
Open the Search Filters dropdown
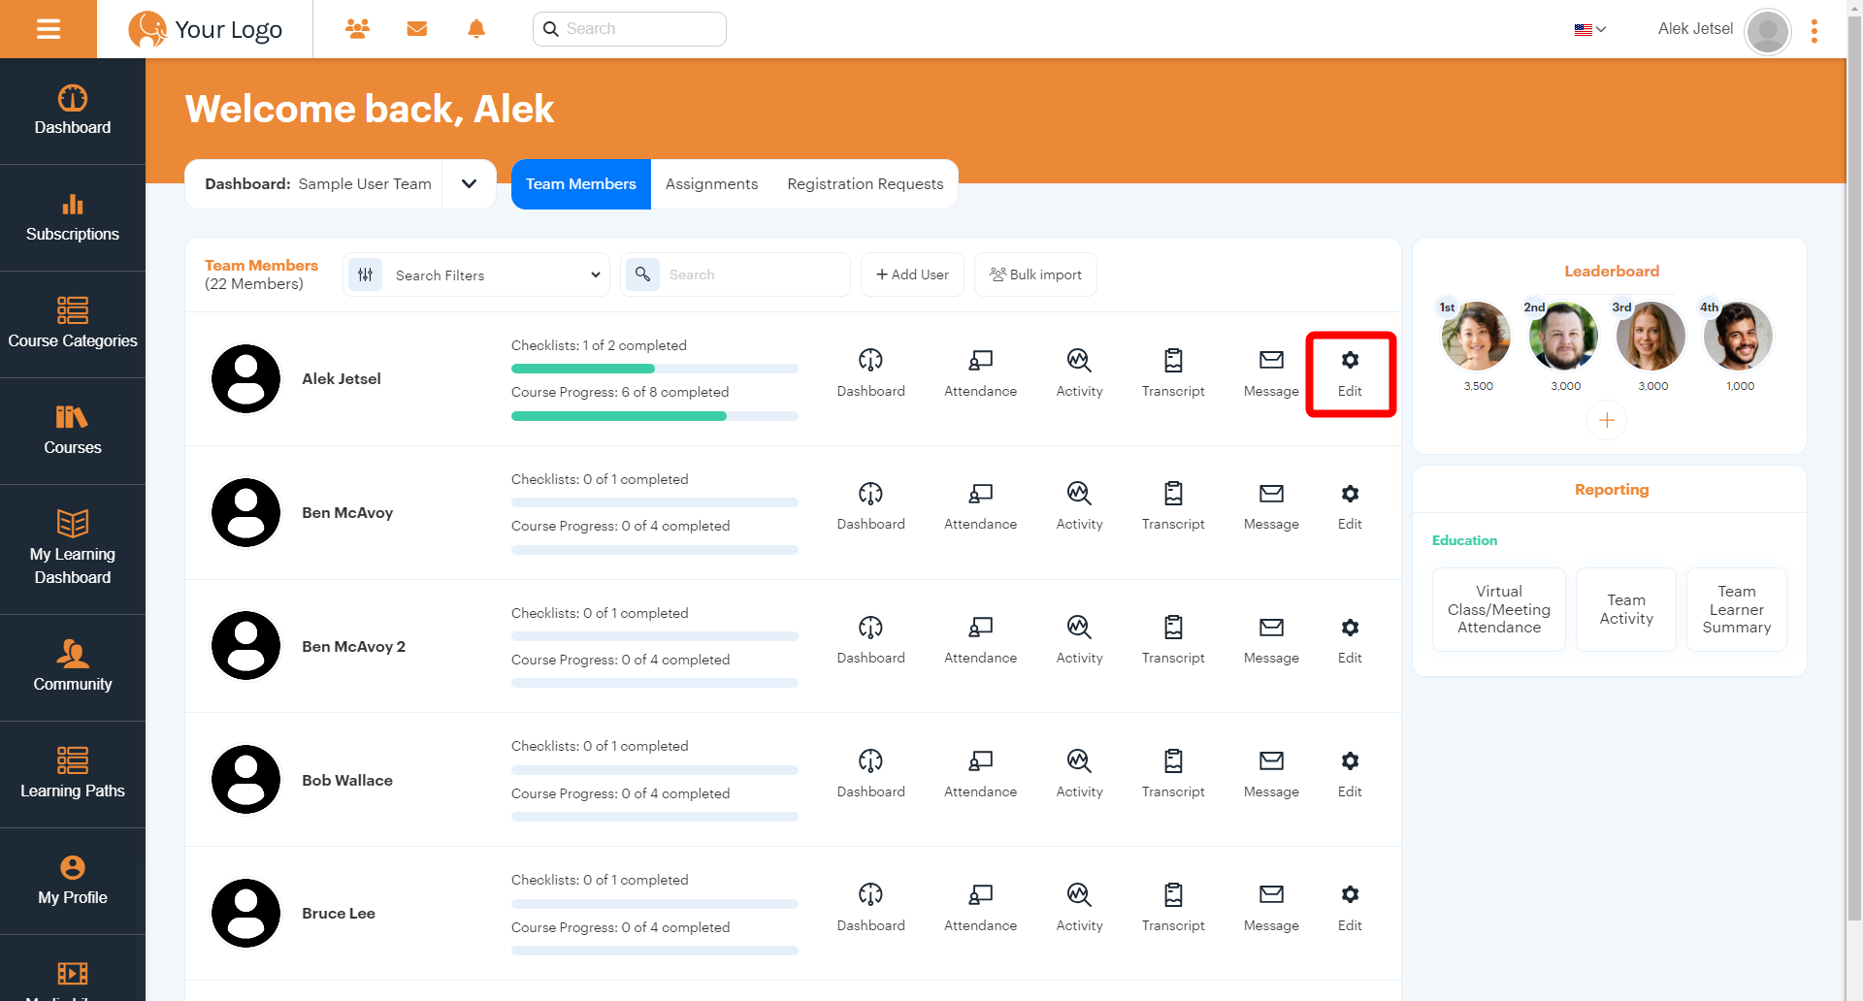pyautogui.click(x=476, y=274)
